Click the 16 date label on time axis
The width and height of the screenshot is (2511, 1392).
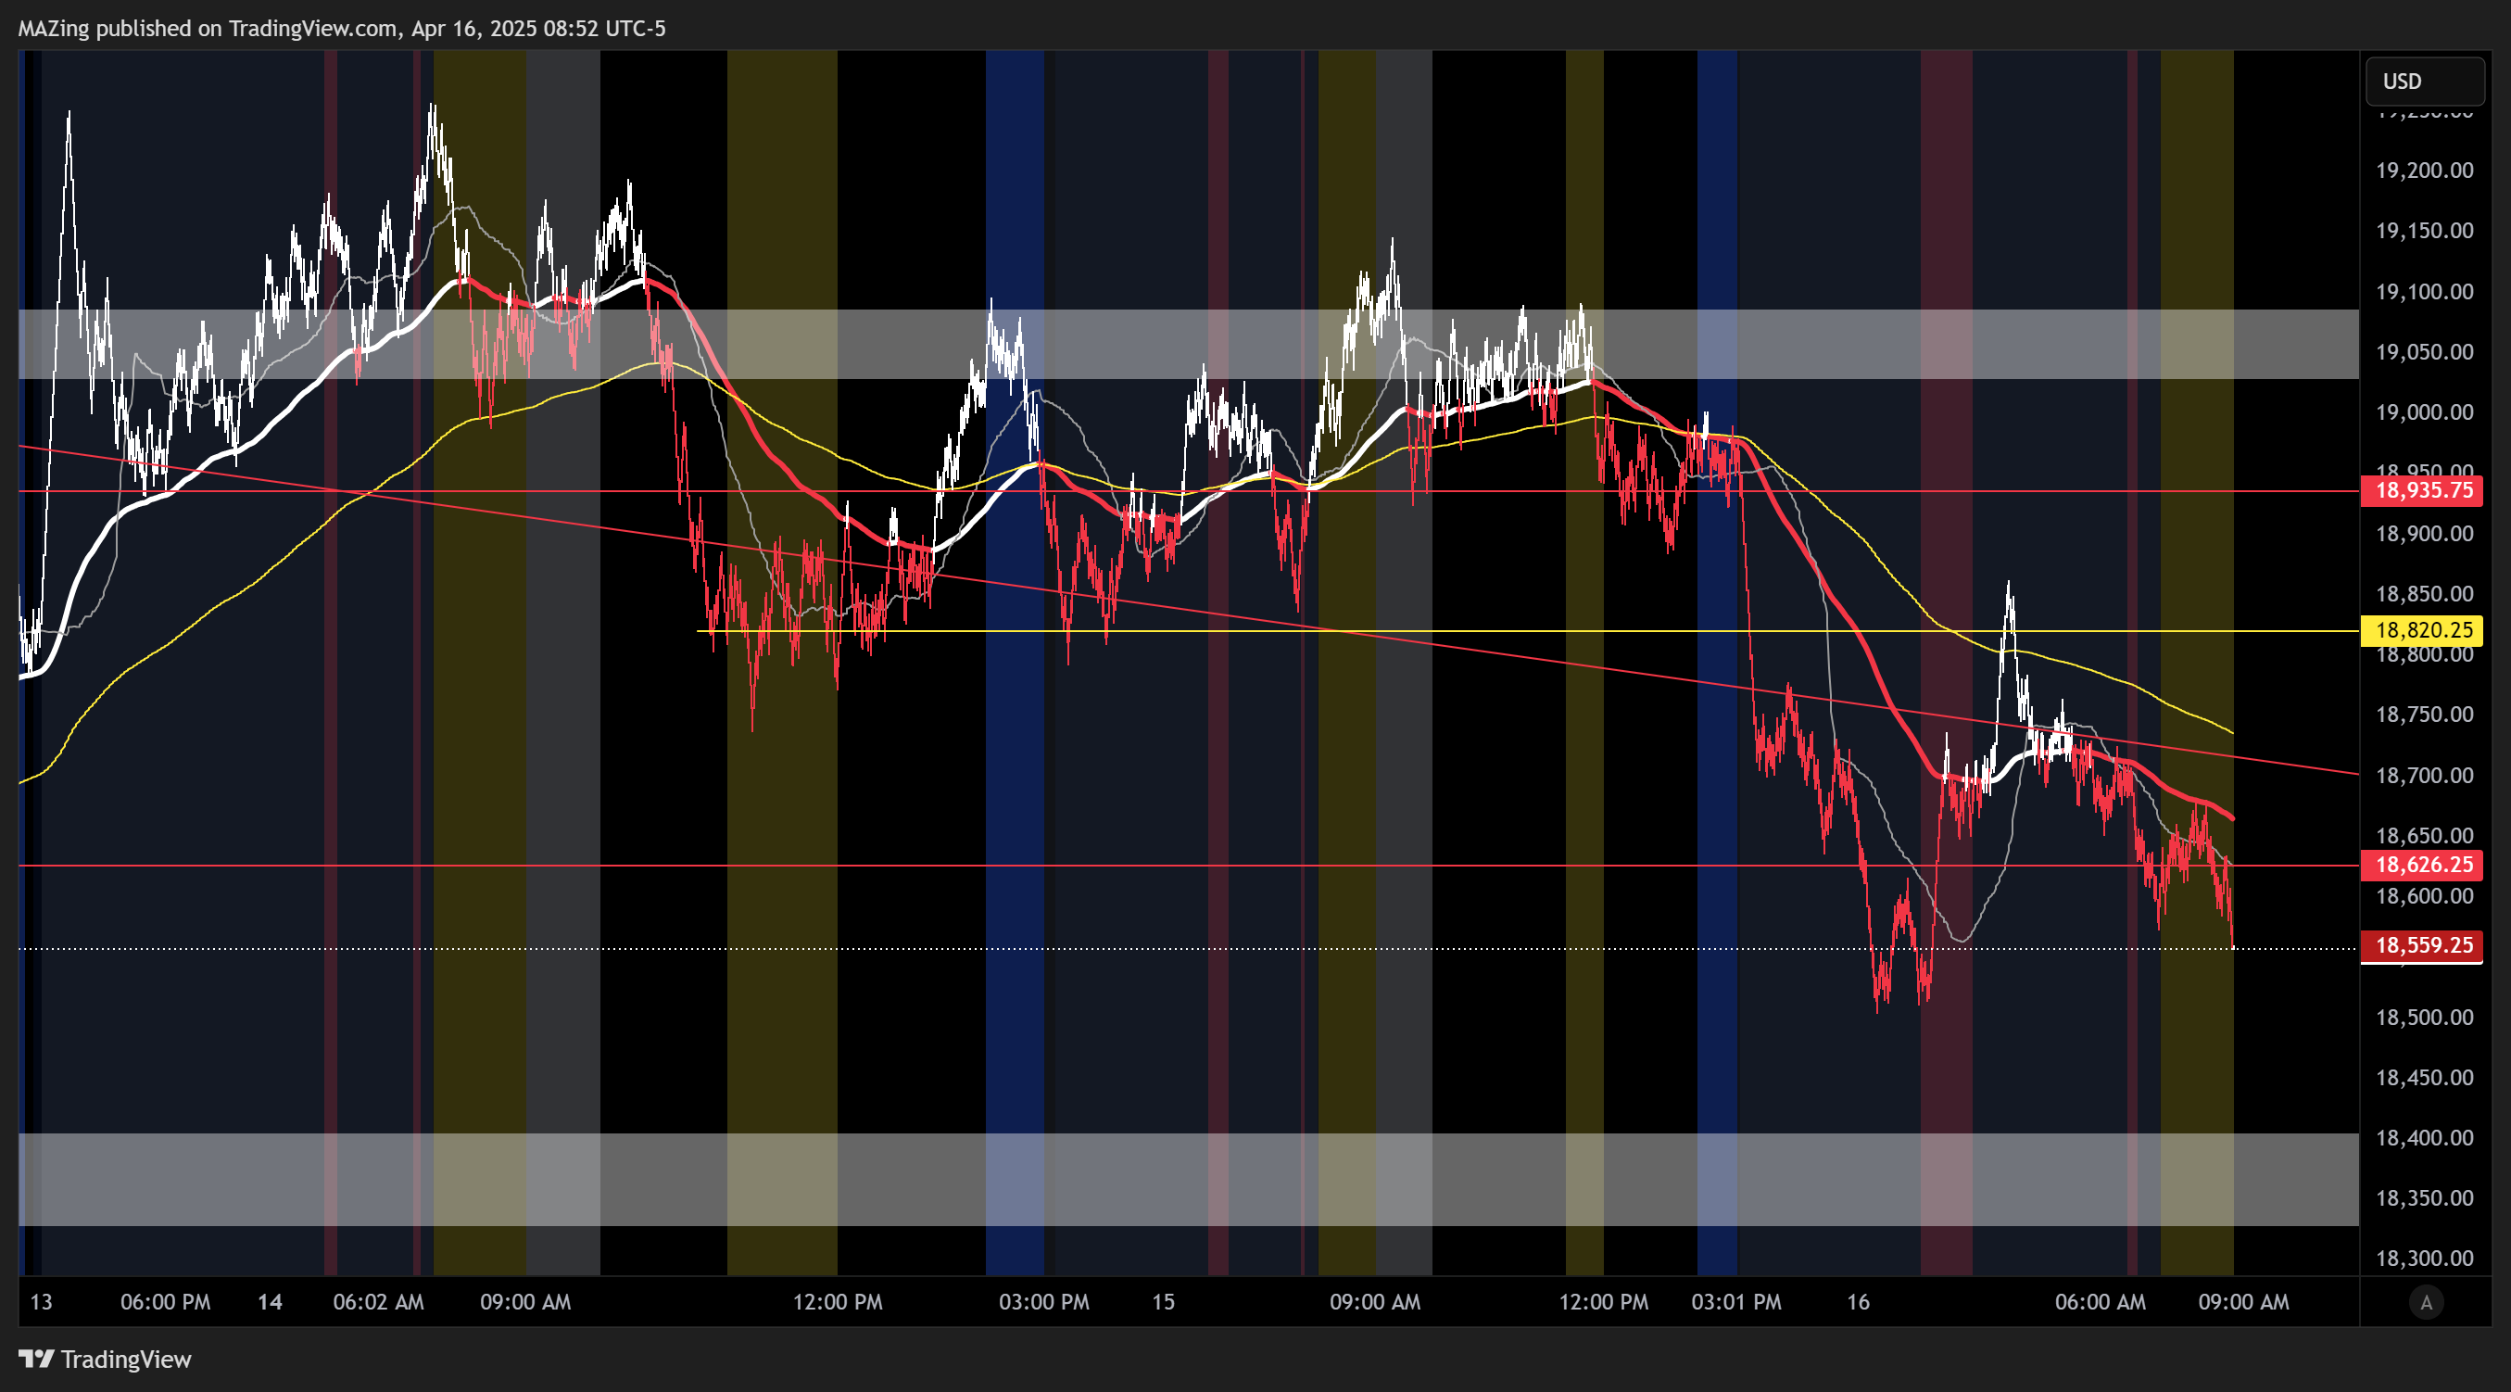[x=1859, y=1302]
